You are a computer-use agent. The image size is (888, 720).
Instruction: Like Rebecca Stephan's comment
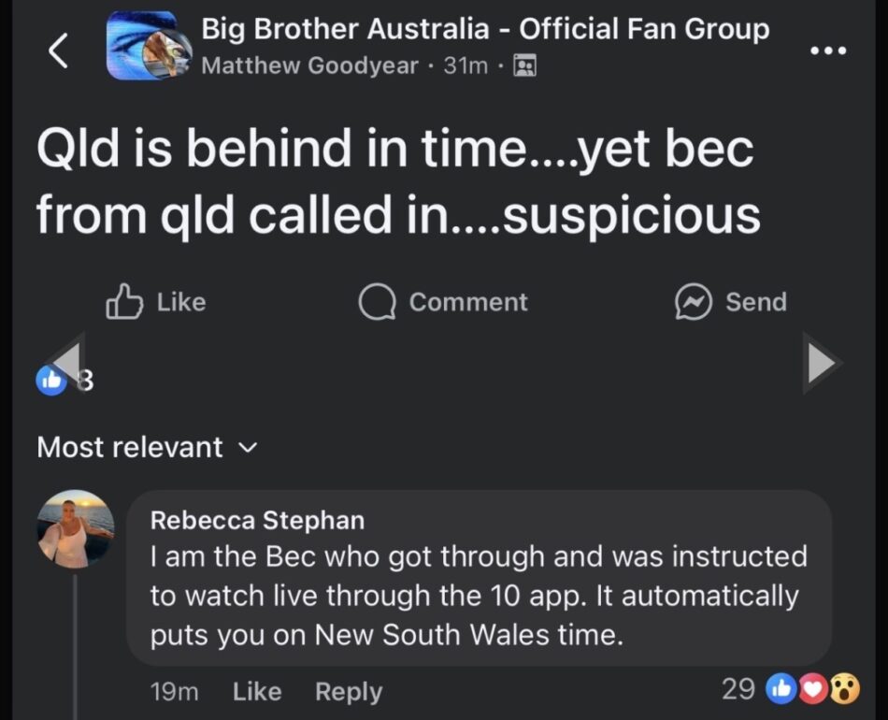(x=256, y=691)
